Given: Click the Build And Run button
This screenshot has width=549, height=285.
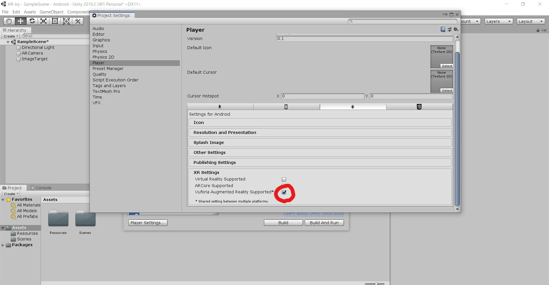Looking at the screenshot, I should tap(324, 223).
